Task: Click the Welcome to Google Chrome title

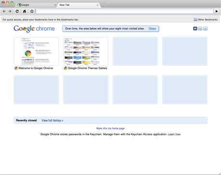Action: (36, 68)
